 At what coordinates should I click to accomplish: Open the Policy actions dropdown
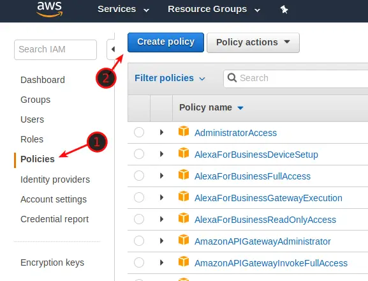[x=253, y=43]
